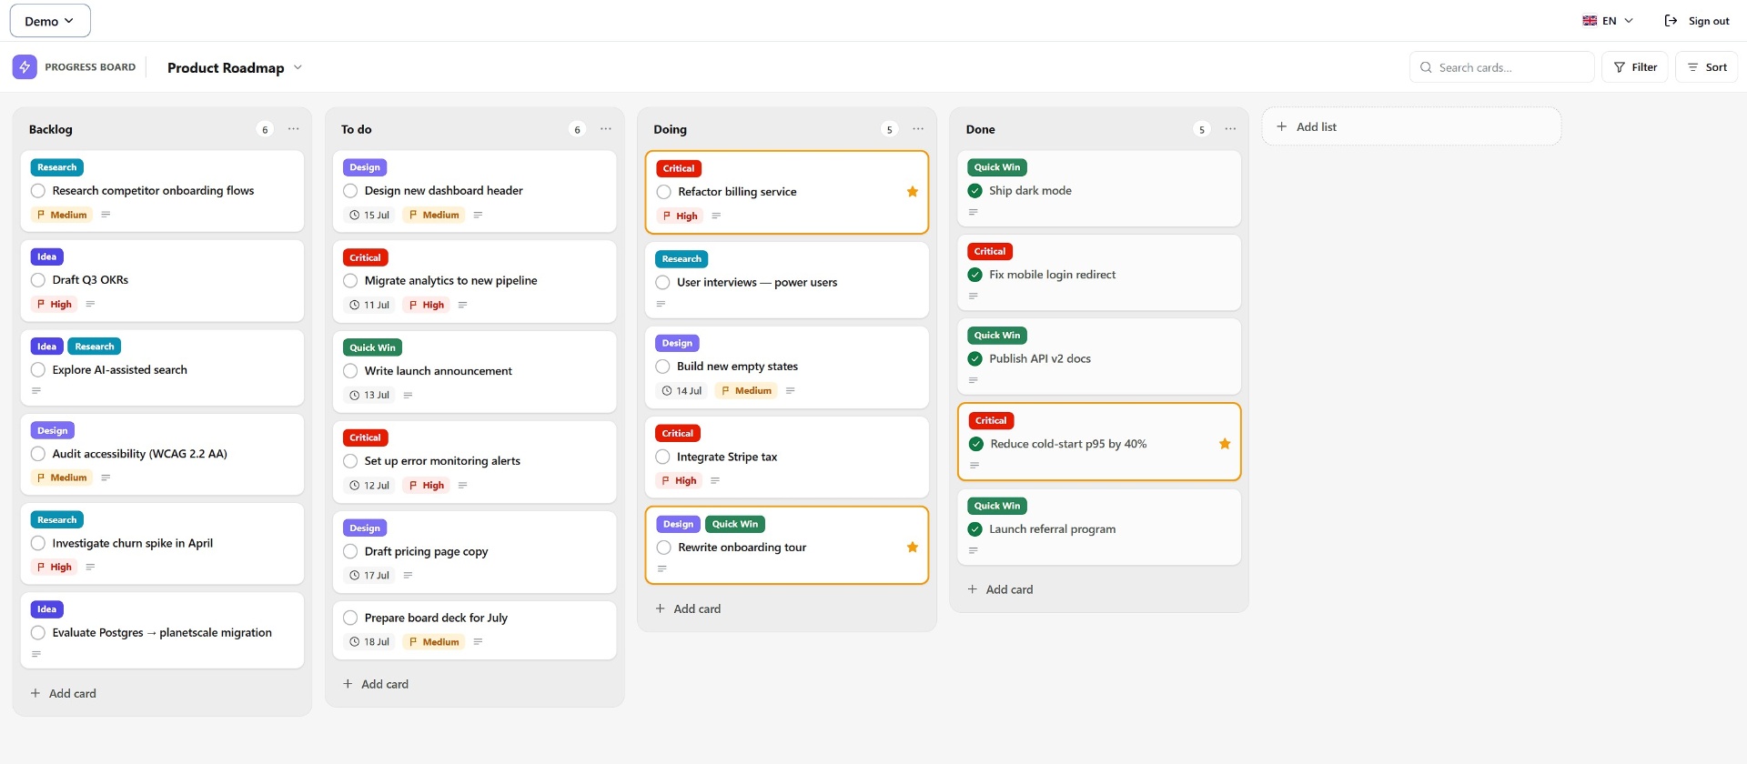Focus the Search cards field
The width and height of the screenshot is (1747, 764).
coord(1502,67)
